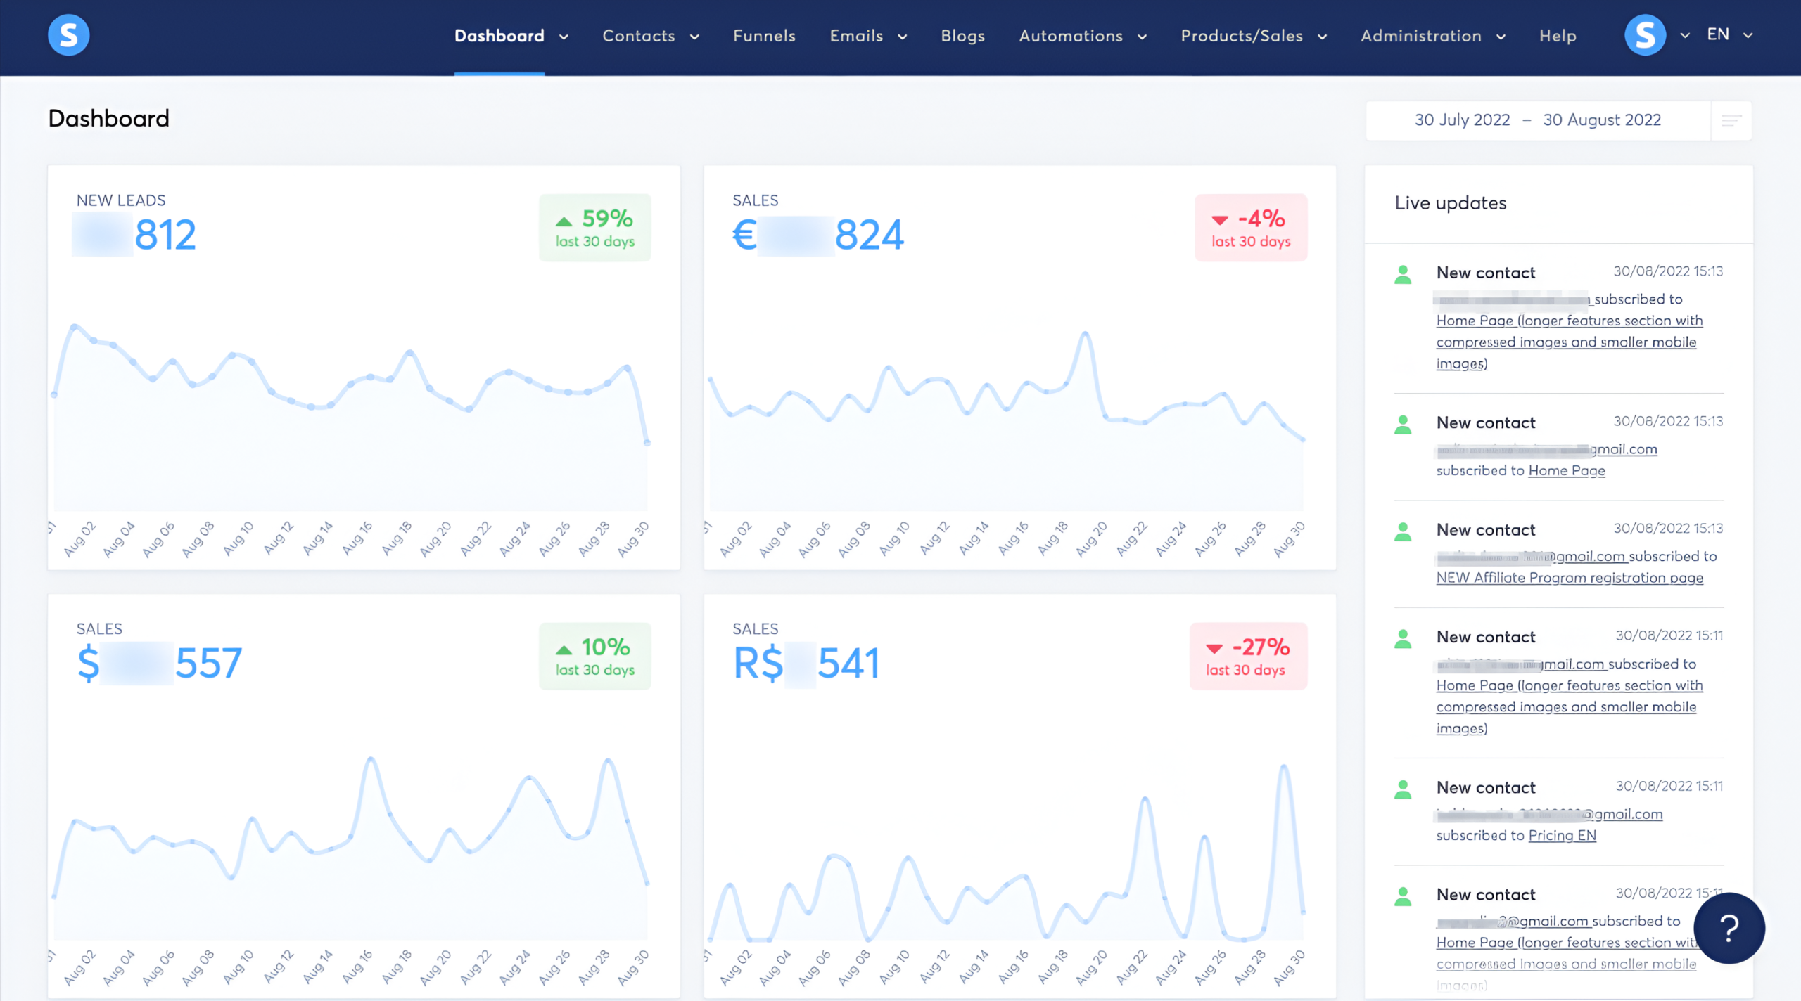Click the red decrease arrow on the -4% badge
Screen dimensions: 1801x1001
1221,219
